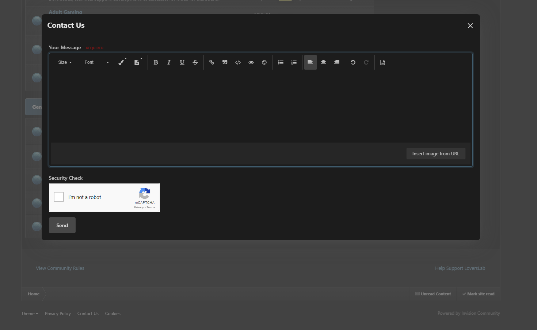Center align text
The width and height of the screenshot is (537, 330).
tap(323, 62)
